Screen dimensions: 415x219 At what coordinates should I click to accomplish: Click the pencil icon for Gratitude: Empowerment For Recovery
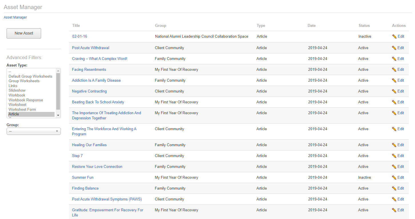394,210
